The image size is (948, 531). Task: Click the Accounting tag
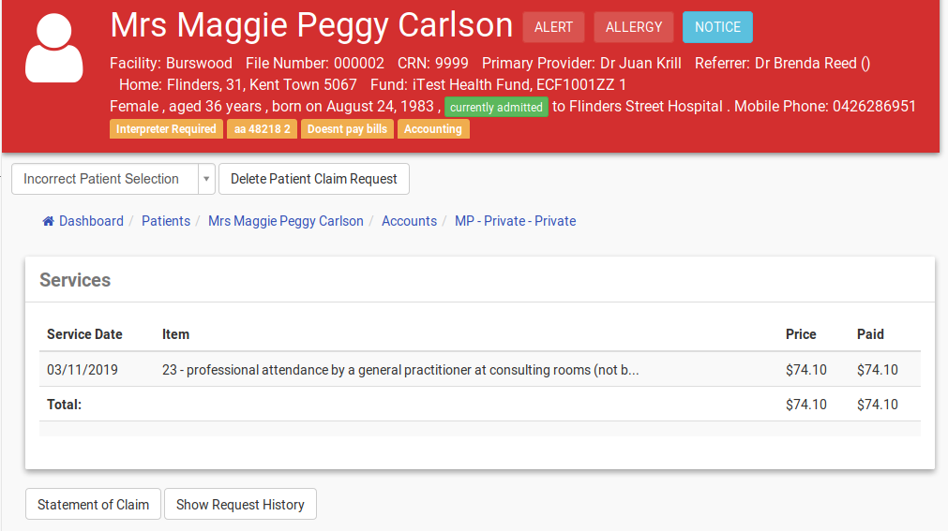[433, 128]
